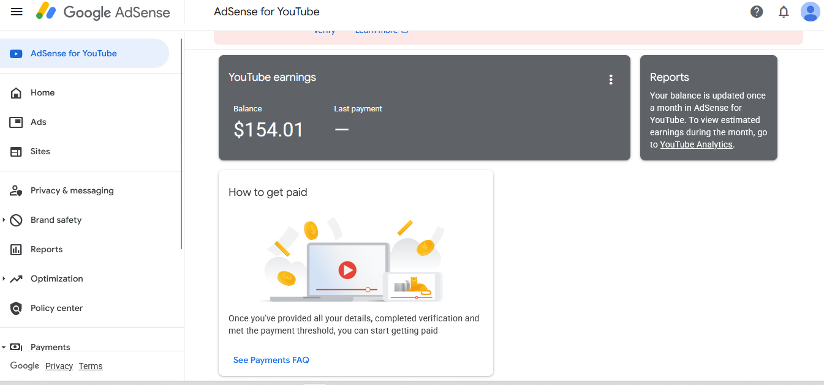Click the sidebar vertical scrollbar
The image size is (824, 385).
coord(181,144)
